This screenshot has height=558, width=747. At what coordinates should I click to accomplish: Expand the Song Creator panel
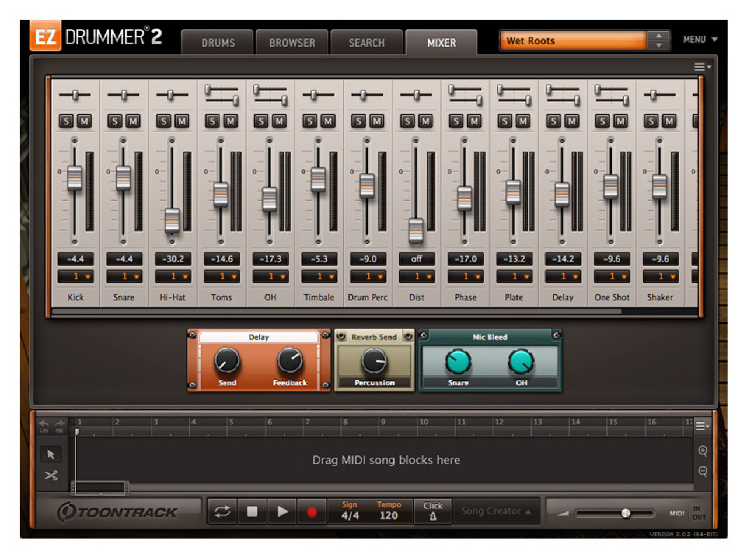495,511
